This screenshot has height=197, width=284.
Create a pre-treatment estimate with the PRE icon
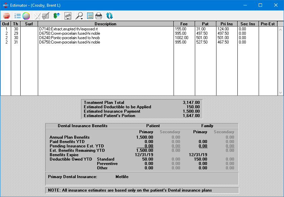tap(67, 14)
